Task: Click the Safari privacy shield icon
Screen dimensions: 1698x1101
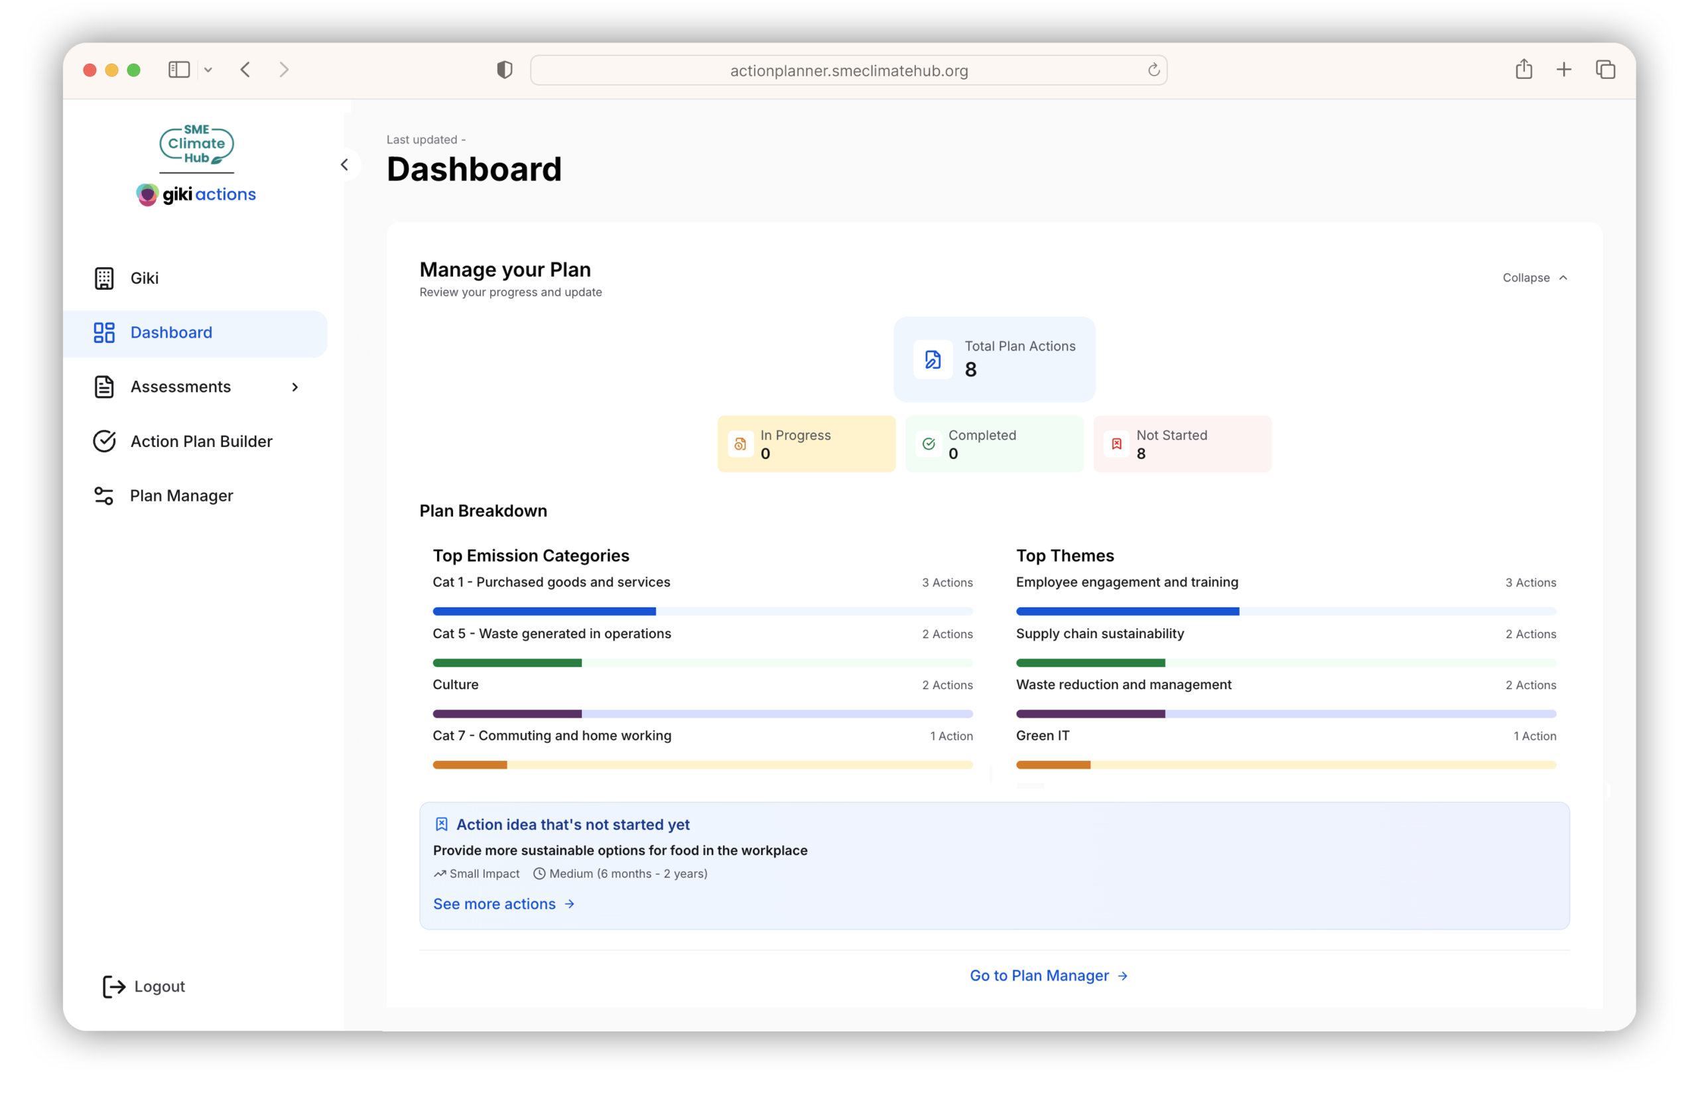Action: [504, 70]
